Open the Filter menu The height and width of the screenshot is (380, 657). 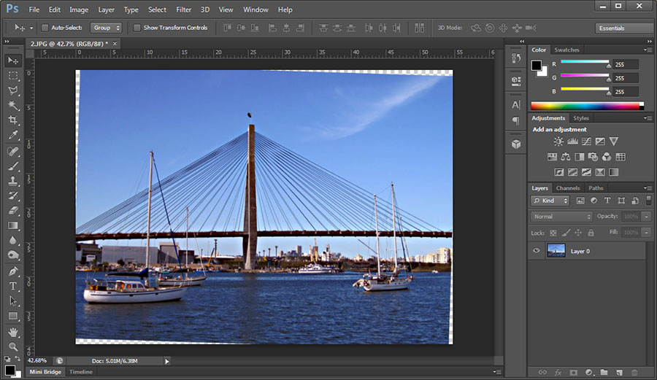coord(184,9)
